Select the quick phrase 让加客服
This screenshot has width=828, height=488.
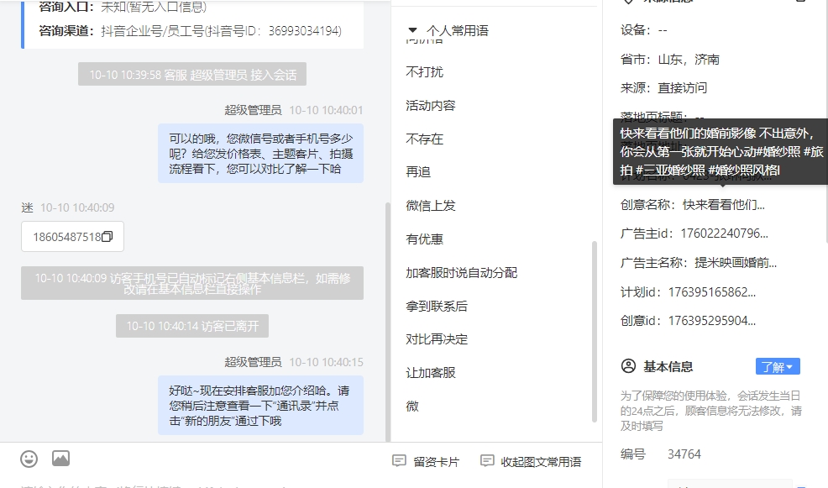click(x=430, y=373)
